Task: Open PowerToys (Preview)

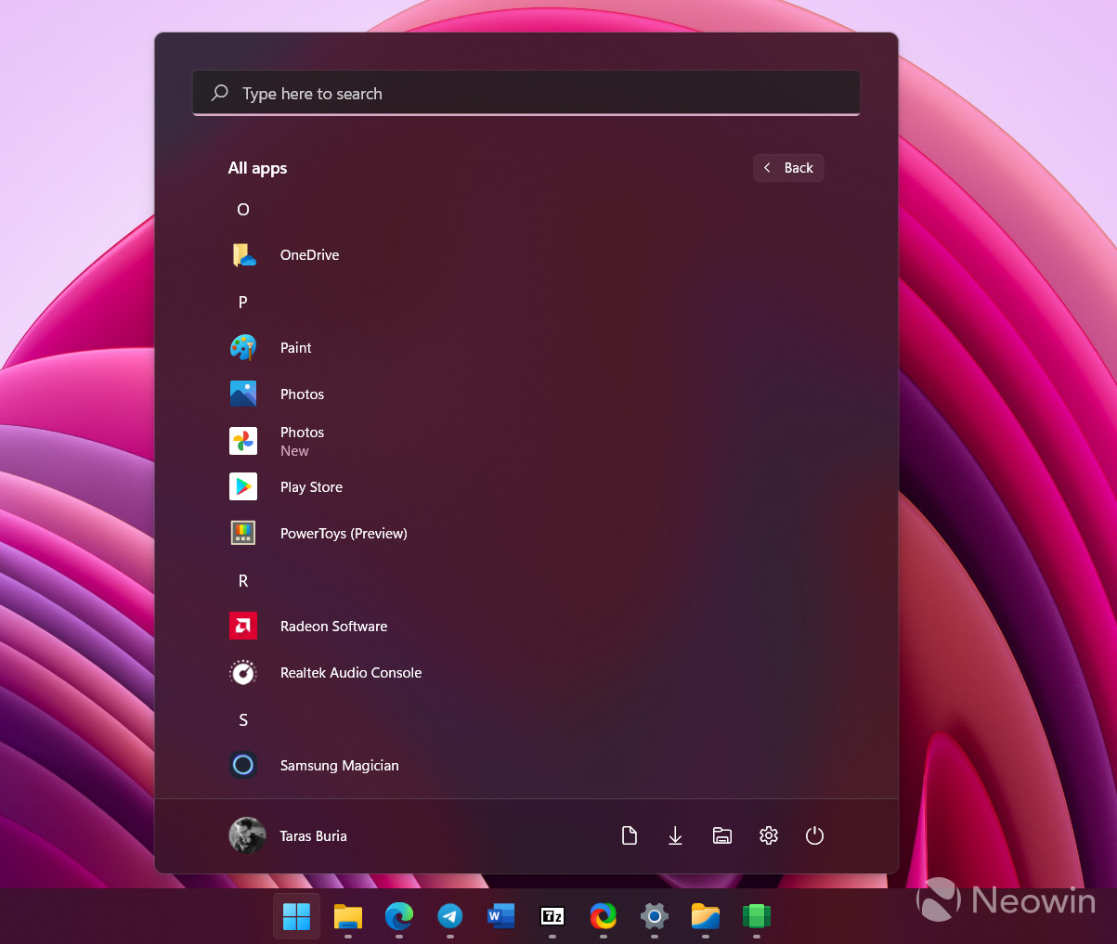Action: tap(343, 533)
